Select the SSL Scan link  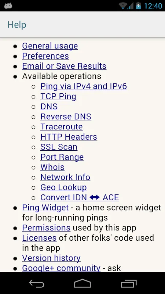tap(59, 147)
